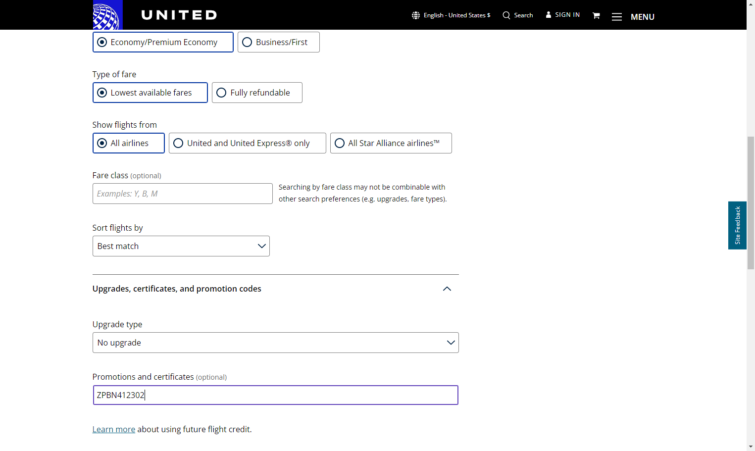Open the shopping cart icon

tap(596, 15)
